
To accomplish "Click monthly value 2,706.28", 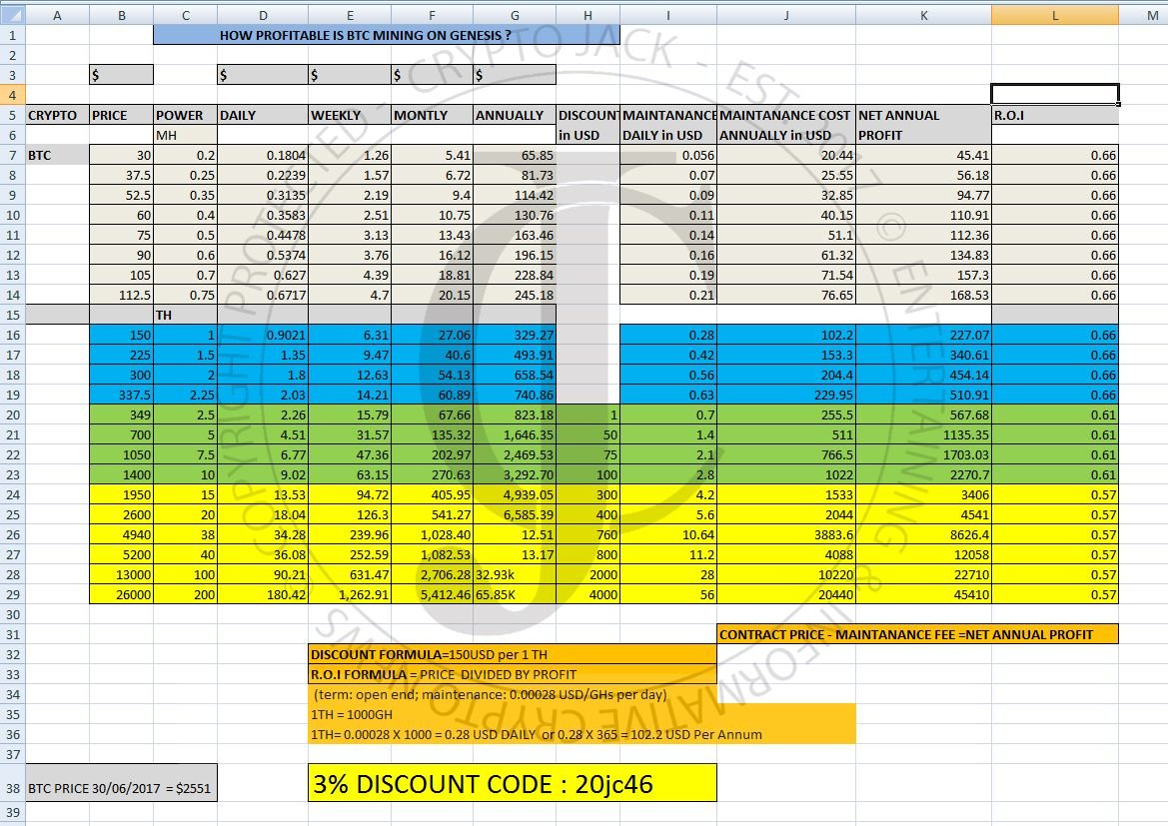I will click(432, 574).
